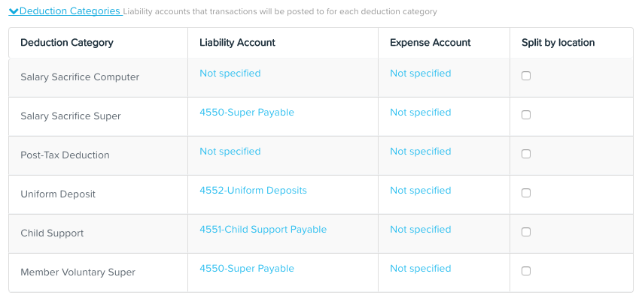642x301 pixels.
Task: Edit Member Voluntary Super 4550-Super Payable account
Action: click(x=247, y=268)
